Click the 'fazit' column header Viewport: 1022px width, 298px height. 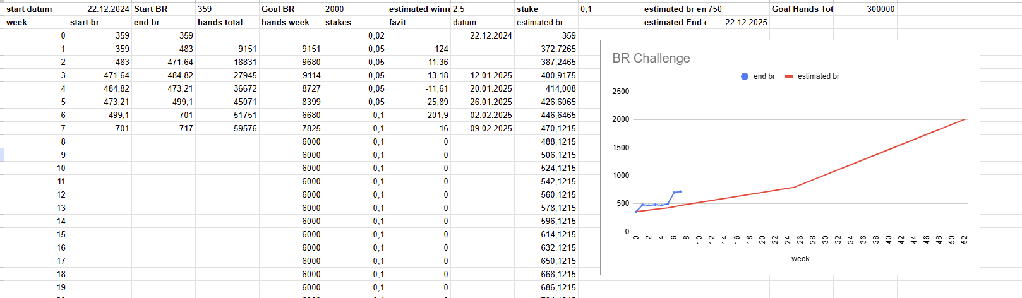419,22
